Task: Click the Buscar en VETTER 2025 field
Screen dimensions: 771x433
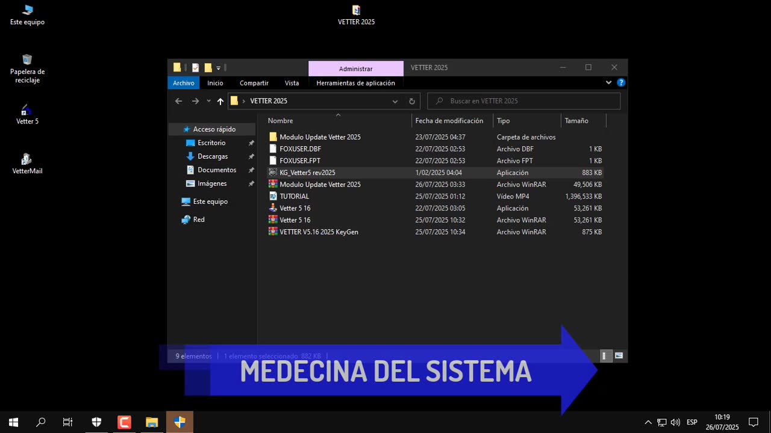Action: (523, 101)
